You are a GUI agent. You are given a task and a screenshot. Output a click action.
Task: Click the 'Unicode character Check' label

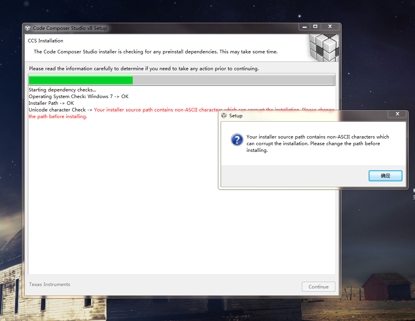pos(57,109)
